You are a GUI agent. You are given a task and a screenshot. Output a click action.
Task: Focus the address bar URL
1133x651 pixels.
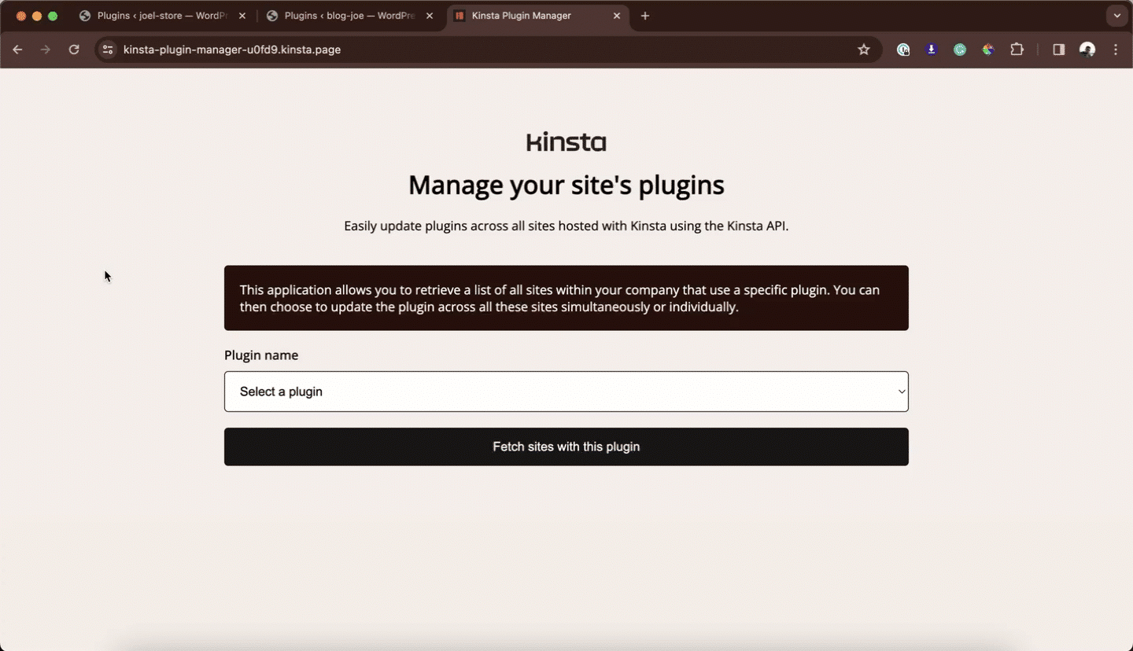click(x=232, y=50)
